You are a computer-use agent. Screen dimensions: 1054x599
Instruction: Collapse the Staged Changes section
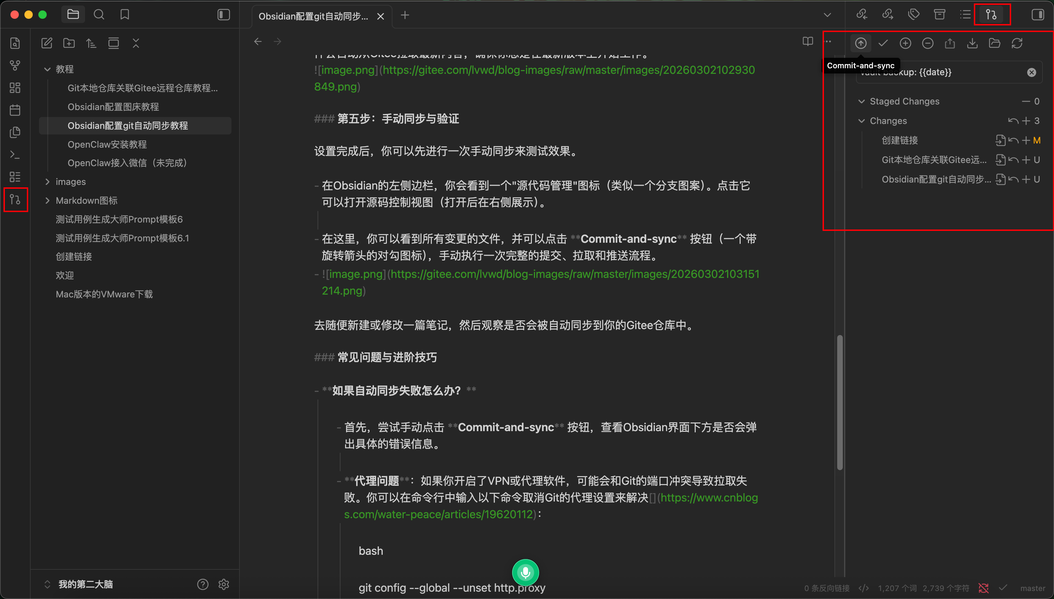(x=861, y=101)
